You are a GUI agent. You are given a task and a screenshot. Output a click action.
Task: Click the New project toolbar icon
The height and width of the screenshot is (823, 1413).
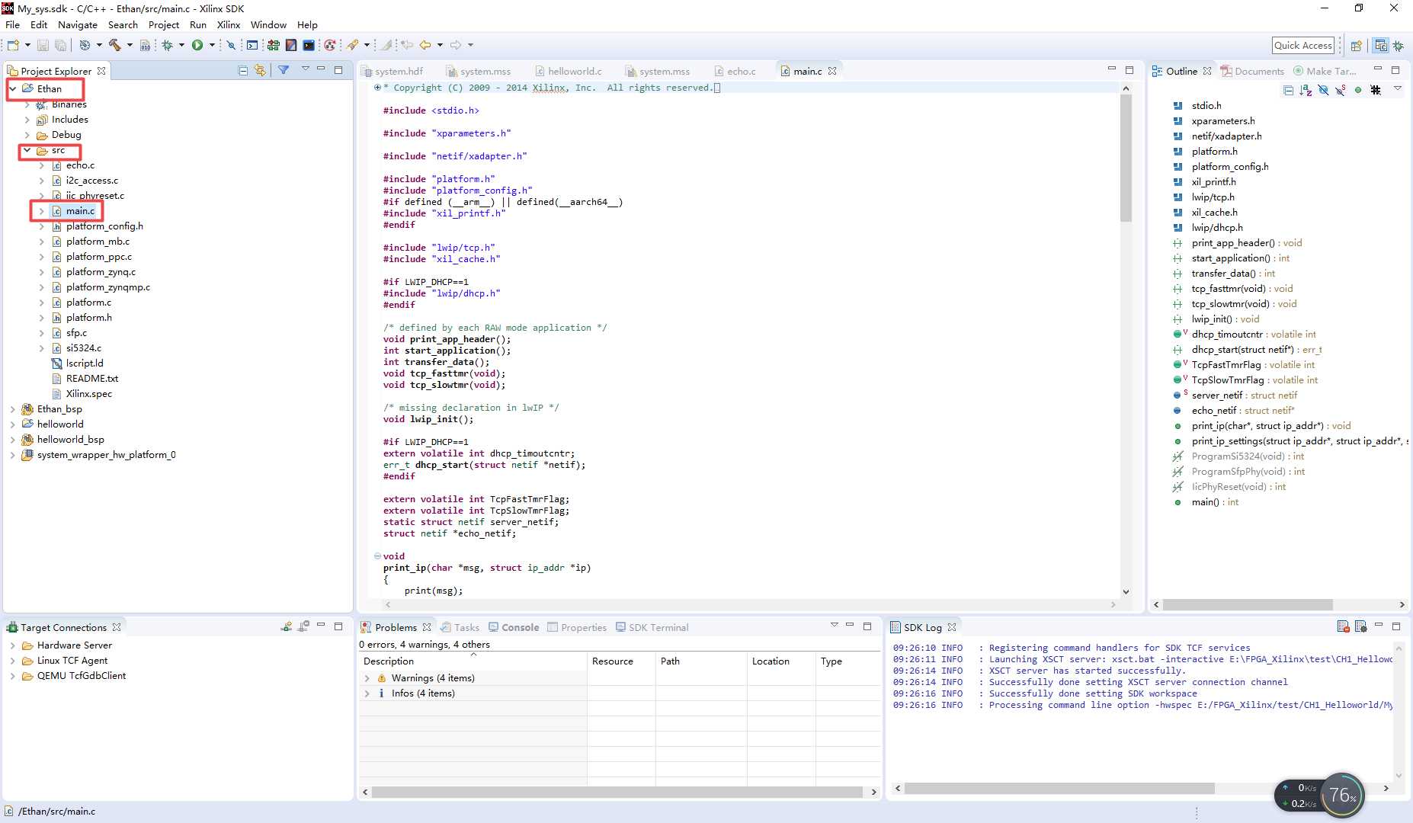13,45
